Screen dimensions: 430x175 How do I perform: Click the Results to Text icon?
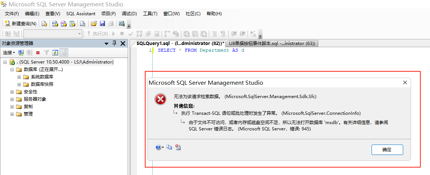pos(187,34)
